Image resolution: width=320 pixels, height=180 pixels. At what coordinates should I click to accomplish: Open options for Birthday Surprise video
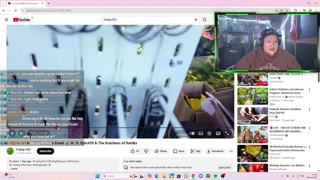309,166
